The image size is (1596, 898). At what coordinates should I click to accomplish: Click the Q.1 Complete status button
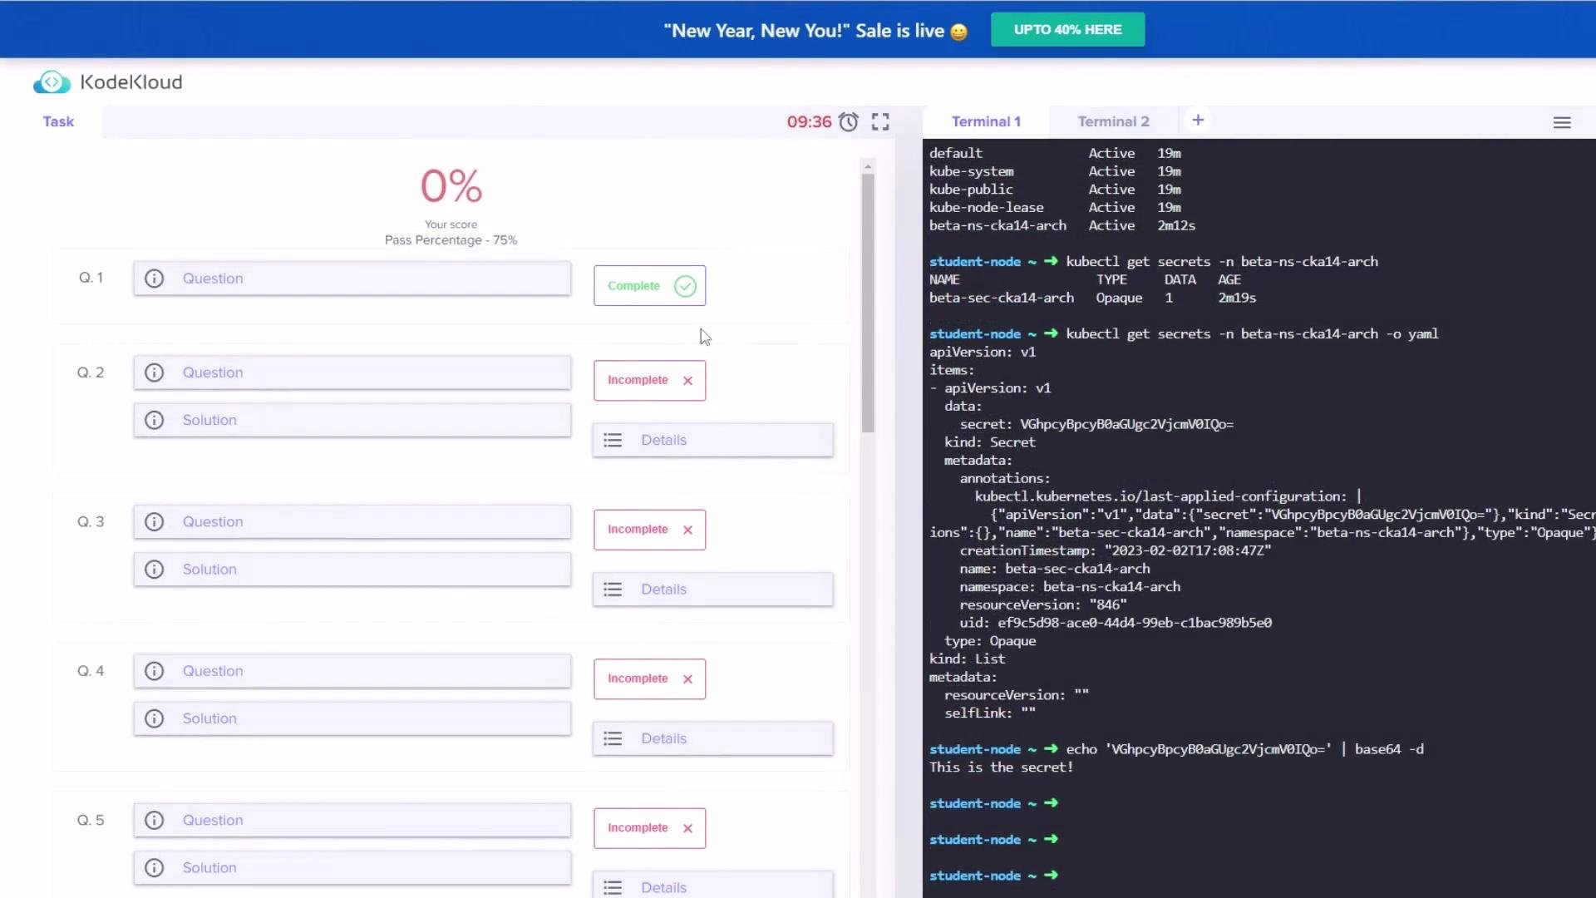click(649, 286)
